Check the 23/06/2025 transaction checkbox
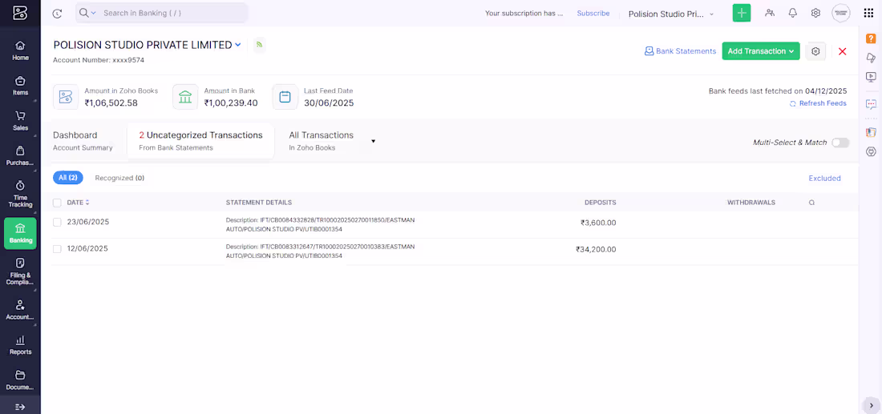The width and height of the screenshot is (882, 414). (x=57, y=223)
